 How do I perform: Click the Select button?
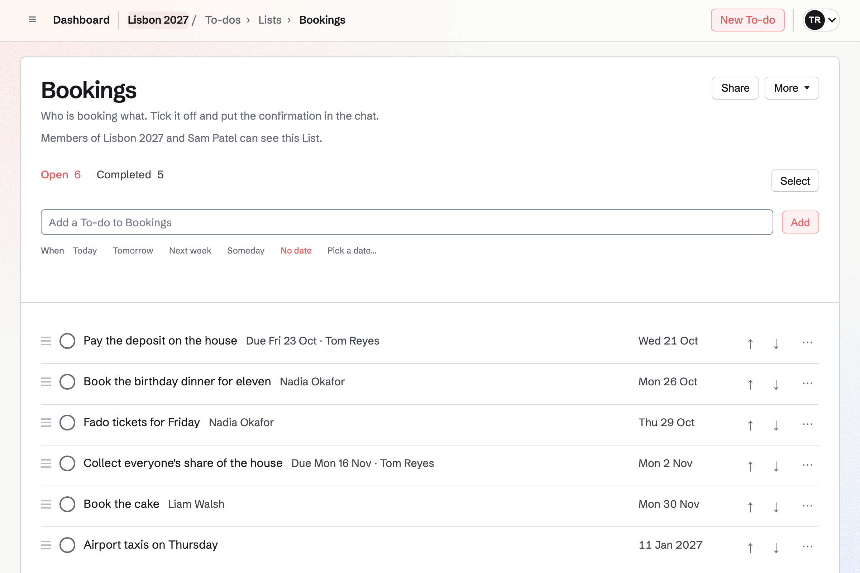point(795,181)
